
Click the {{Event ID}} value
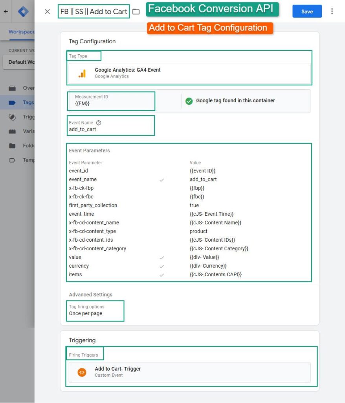202,171
